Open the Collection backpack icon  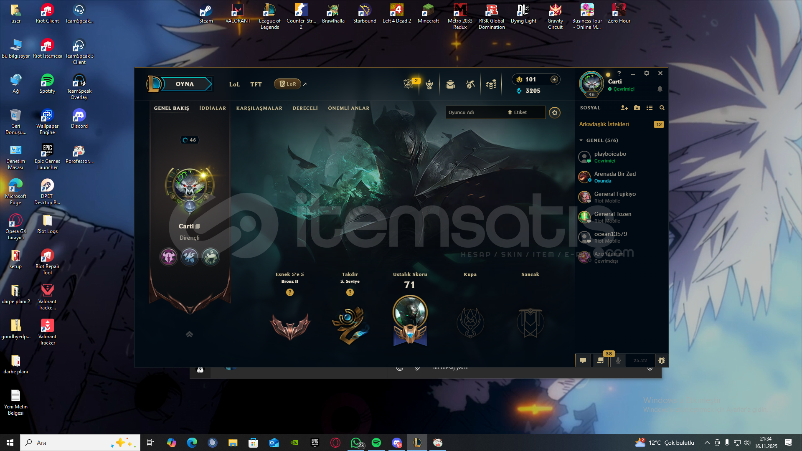pos(450,85)
